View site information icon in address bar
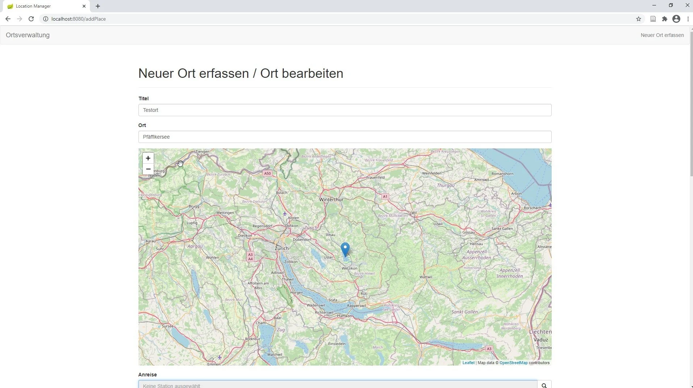 tap(46, 19)
